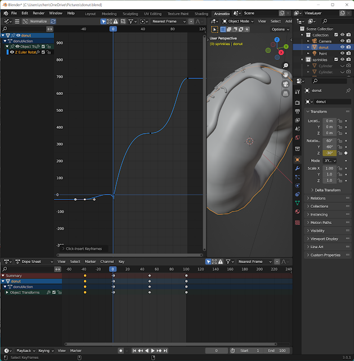Switch to UV Editing workspace tab
The width and height of the screenshot is (354, 361).
pyautogui.click(x=153, y=14)
